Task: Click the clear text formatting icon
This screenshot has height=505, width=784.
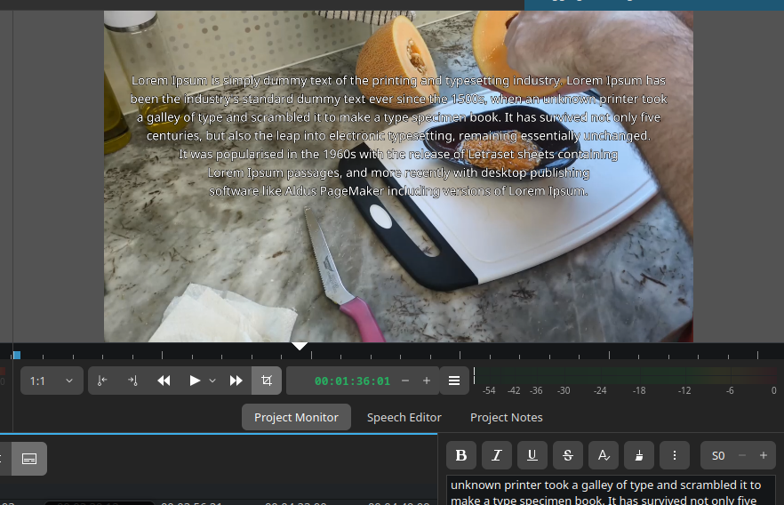Action: point(604,455)
